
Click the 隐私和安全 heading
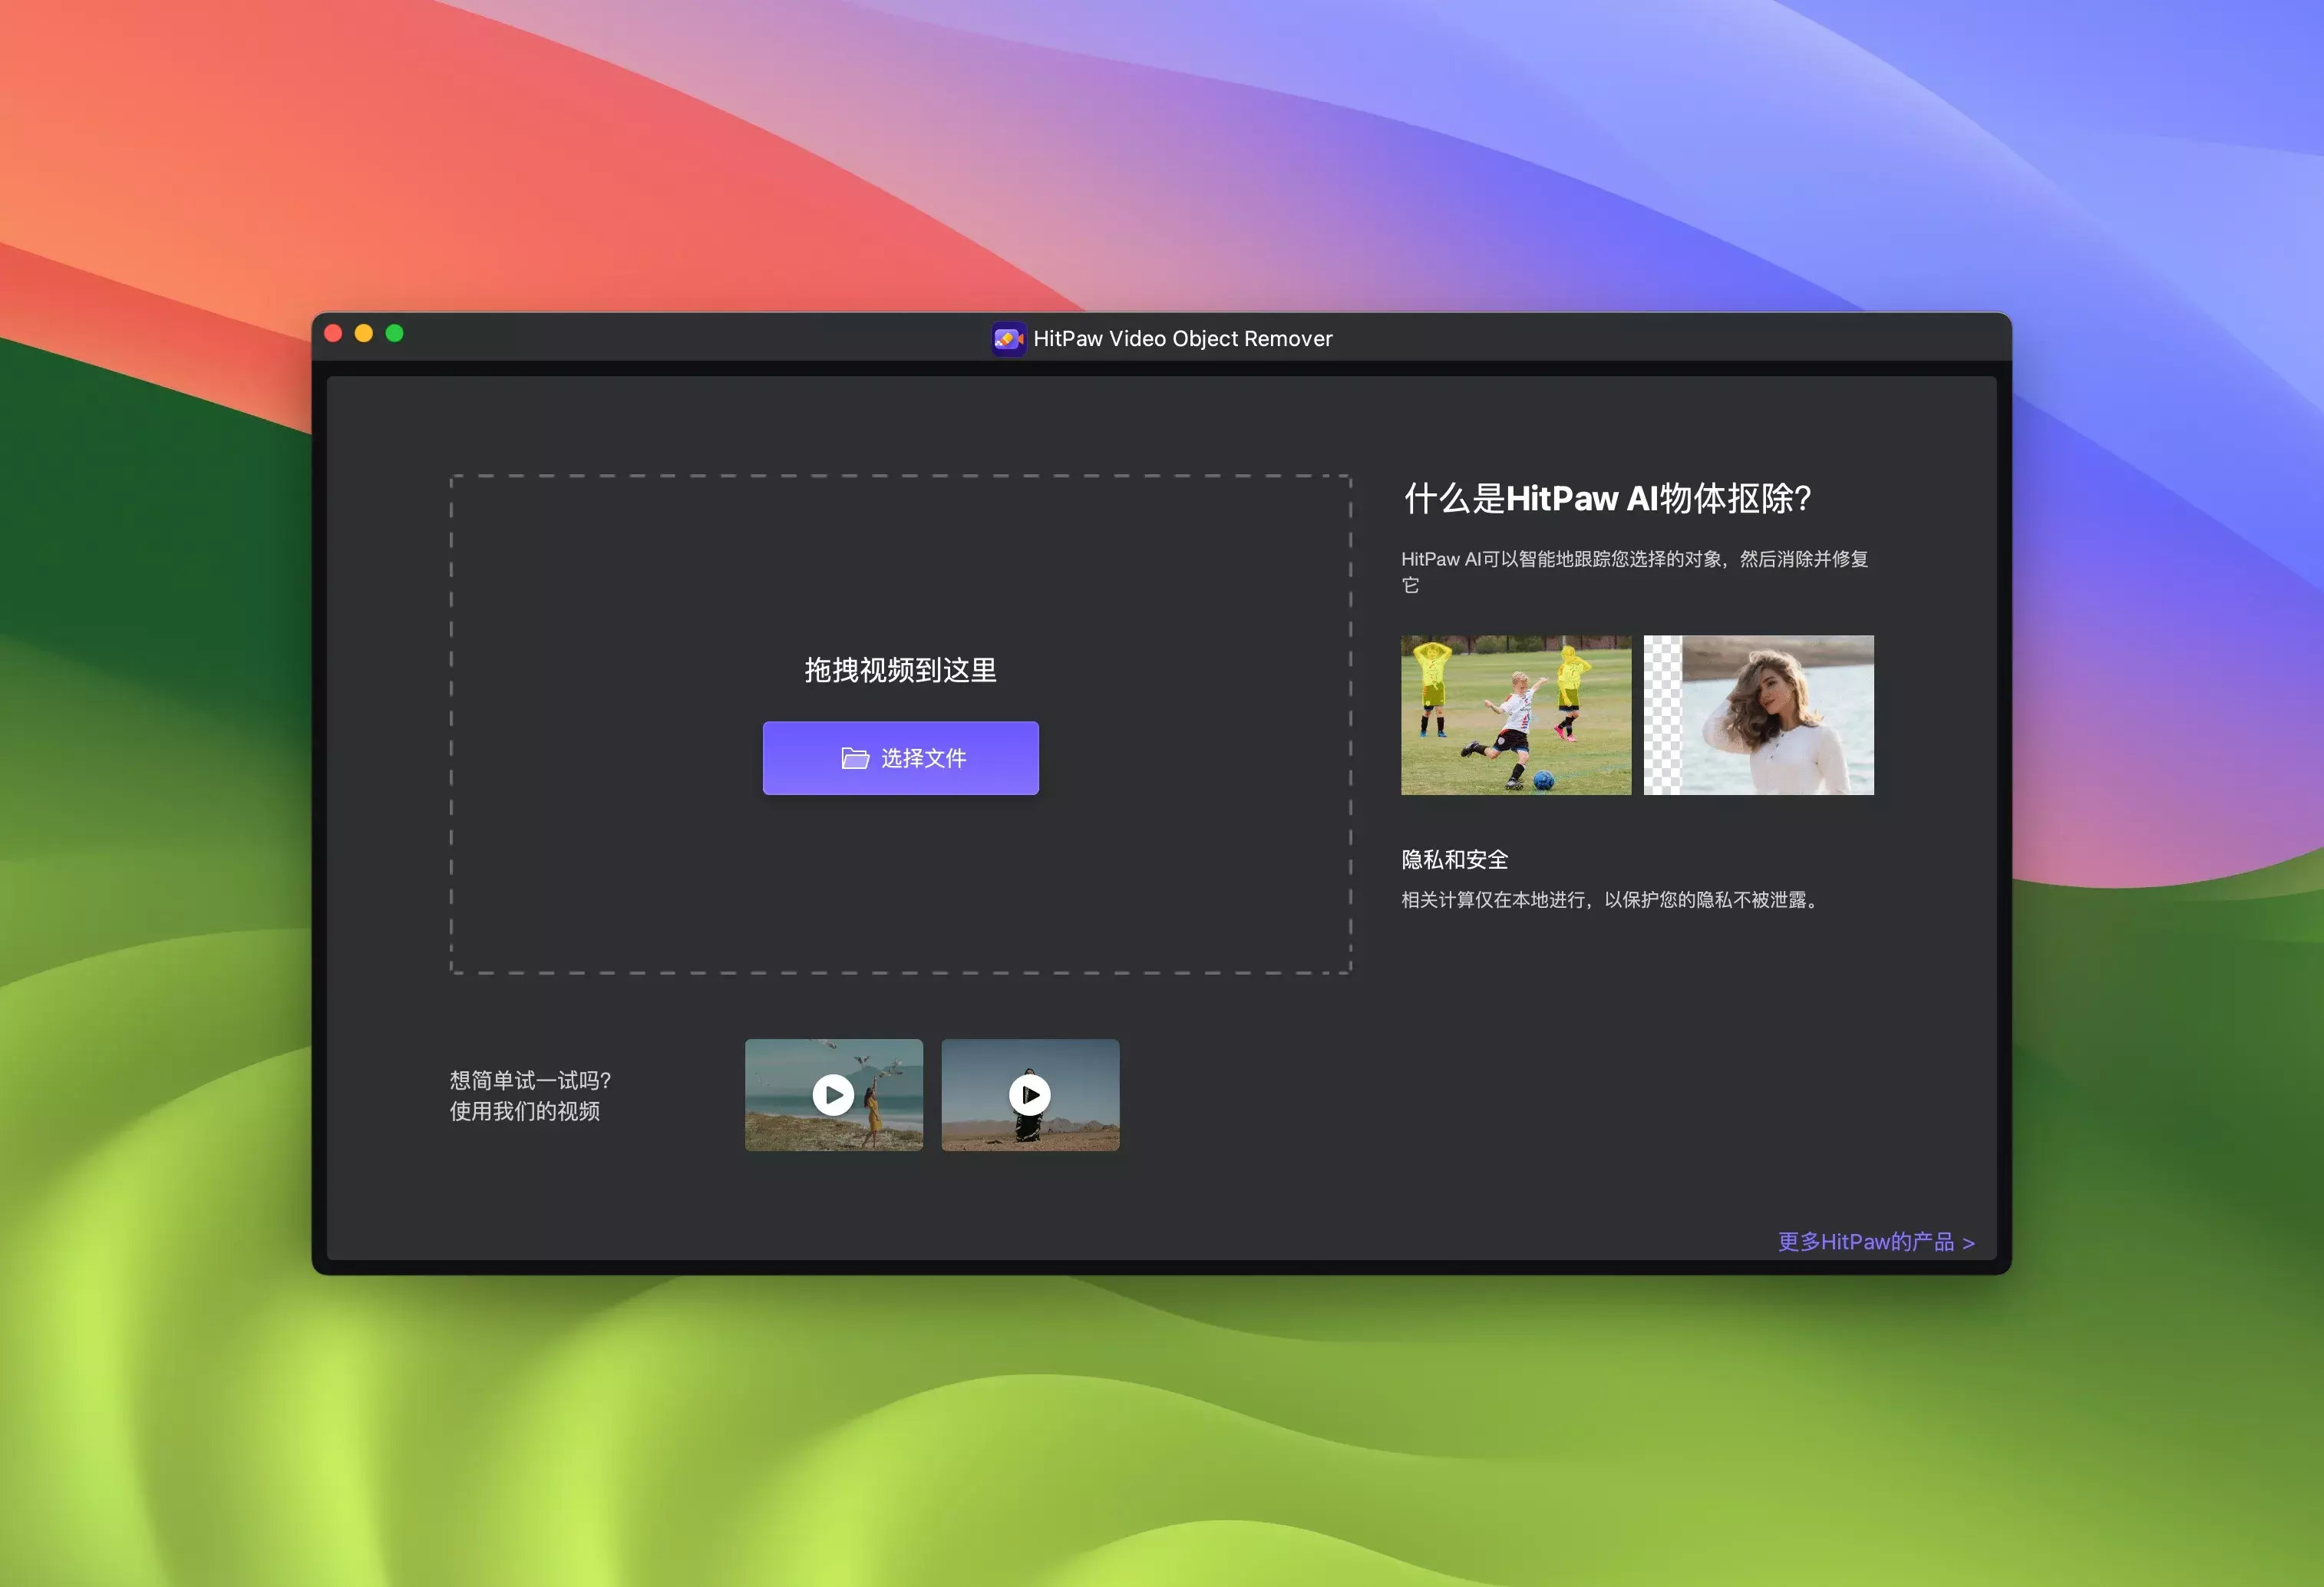click(1454, 859)
